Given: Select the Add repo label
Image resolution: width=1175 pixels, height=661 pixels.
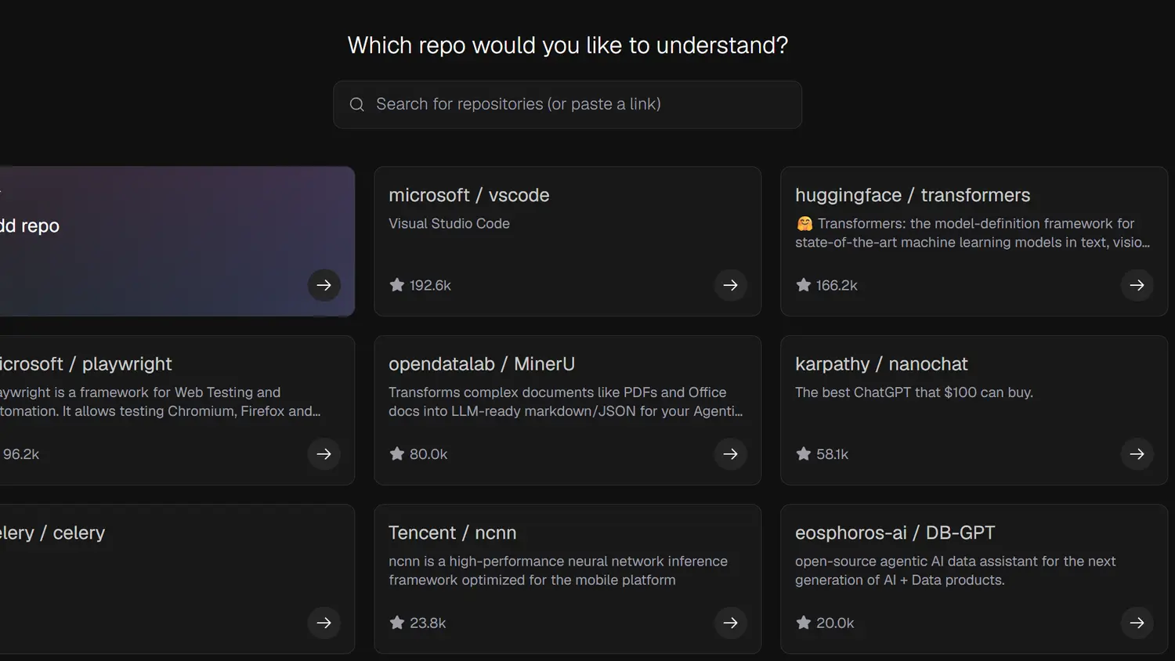Looking at the screenshot, I should click(30, 226).
